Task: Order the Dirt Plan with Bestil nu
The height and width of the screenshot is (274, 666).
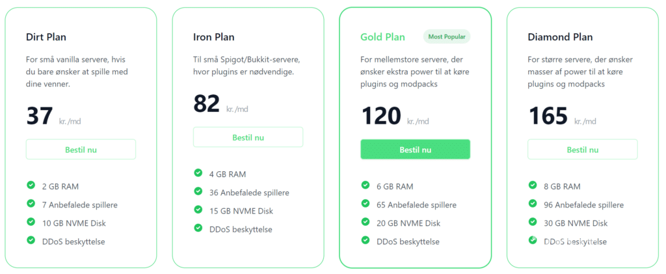Action: tap(81, 150)
